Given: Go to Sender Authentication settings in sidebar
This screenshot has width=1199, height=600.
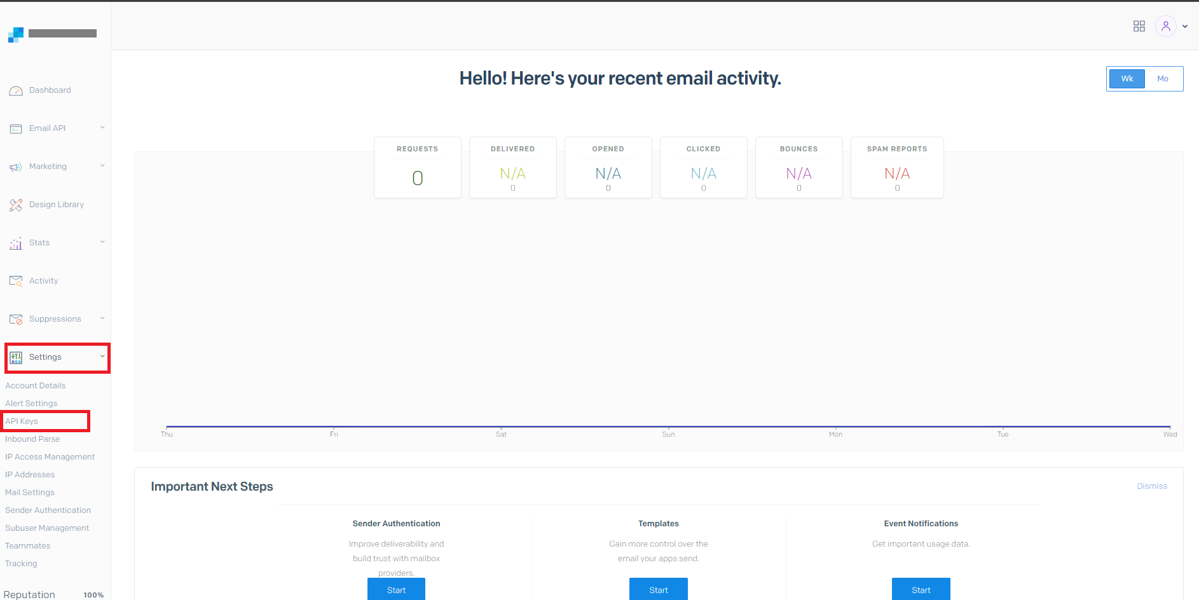Looking at the screenshot, I should (48, 510).
